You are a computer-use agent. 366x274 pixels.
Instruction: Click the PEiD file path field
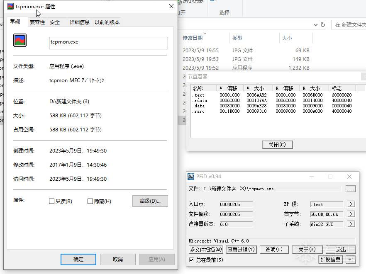272,189
